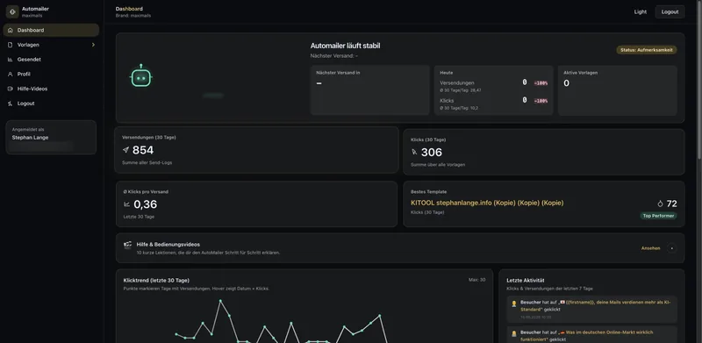
Task: Click the page vertical scrollbar
Action: 699,79
